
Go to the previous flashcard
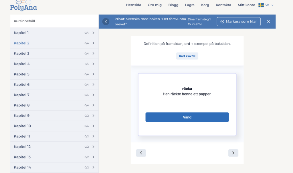141,153
